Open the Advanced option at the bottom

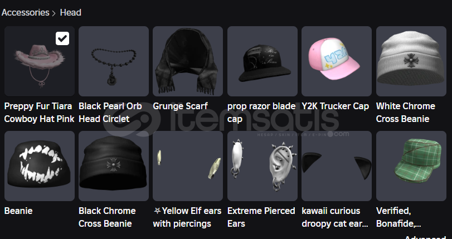(425, 237)
